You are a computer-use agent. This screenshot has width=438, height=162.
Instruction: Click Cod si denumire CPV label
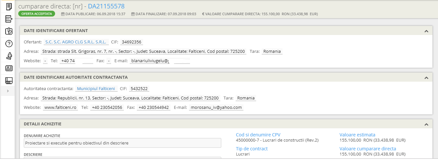pyautogui.click(x=258, y=135)
